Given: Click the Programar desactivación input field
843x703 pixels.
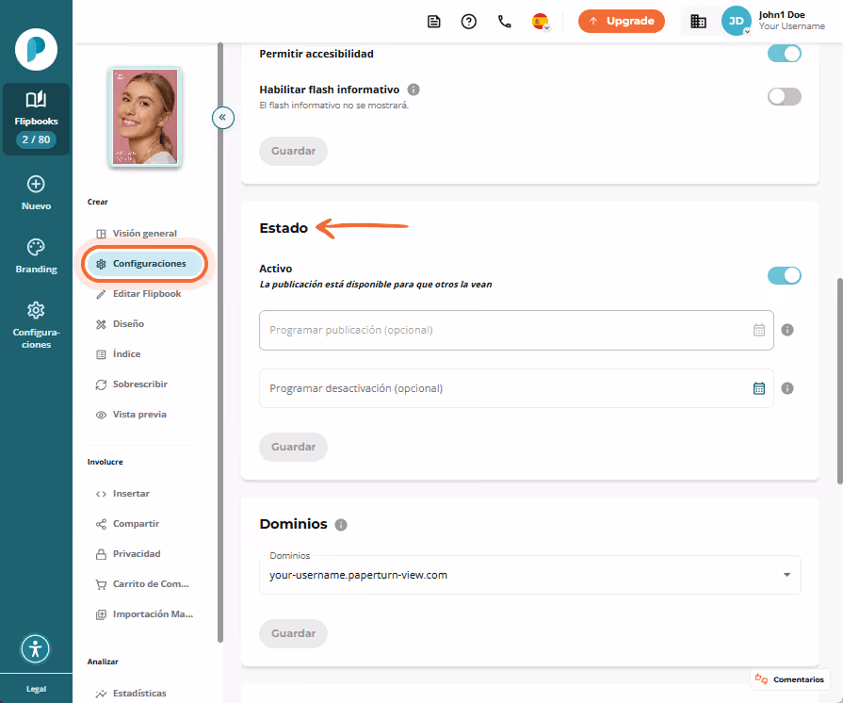Looking at the screenshot, I should click(x=515, y=388).
